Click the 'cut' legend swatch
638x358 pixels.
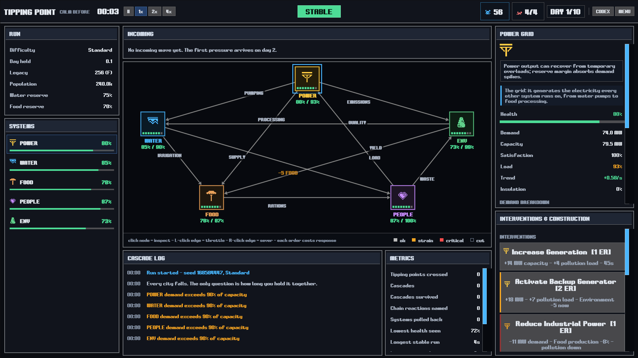(472, 240)
